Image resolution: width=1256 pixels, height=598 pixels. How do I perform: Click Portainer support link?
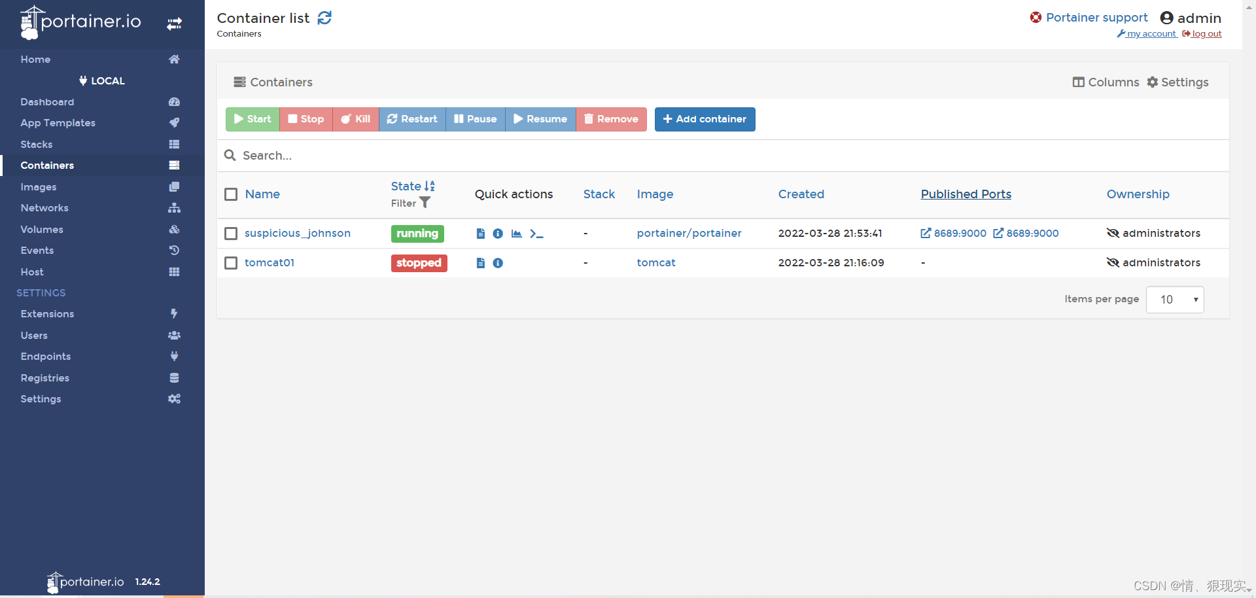(x=1089, y=17)
